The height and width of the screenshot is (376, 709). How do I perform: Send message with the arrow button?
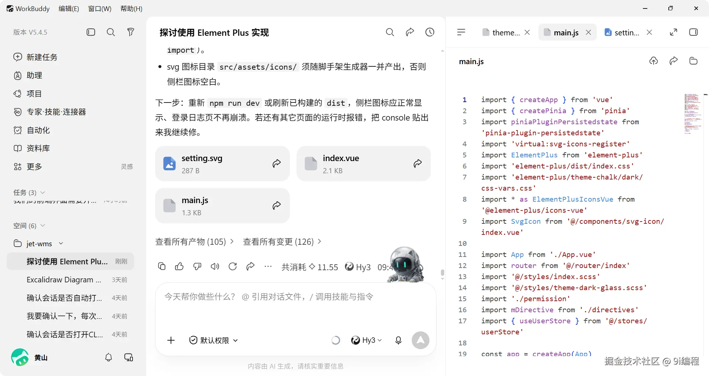(x=421, y=340)
